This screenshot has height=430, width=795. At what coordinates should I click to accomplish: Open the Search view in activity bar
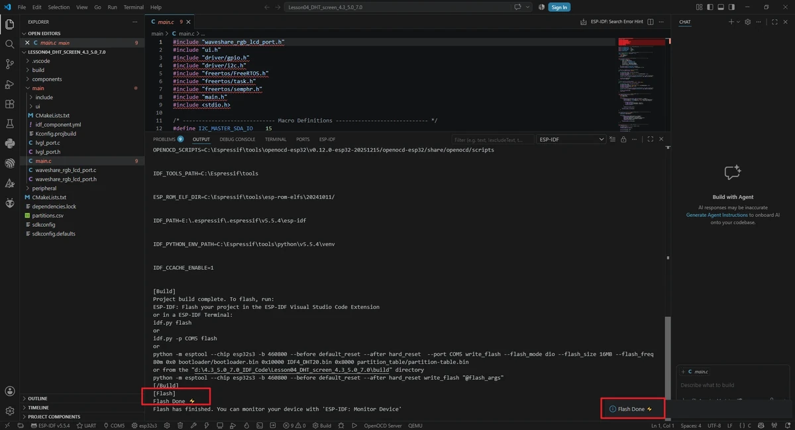(9, 44)
